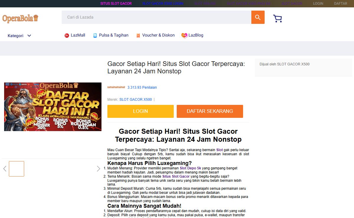Click the product title above the rating

pos(176,67)
